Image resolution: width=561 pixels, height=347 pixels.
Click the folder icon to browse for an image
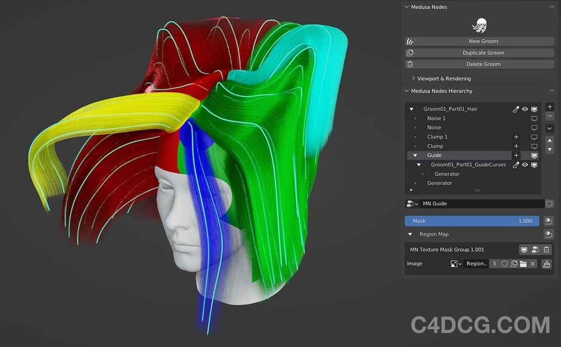[523, 264]
